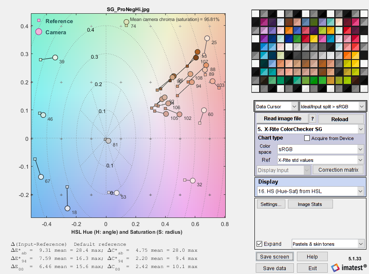Click the small Reference legend square
Viewport: 369px width, 274px height.
tap(39, 21)
